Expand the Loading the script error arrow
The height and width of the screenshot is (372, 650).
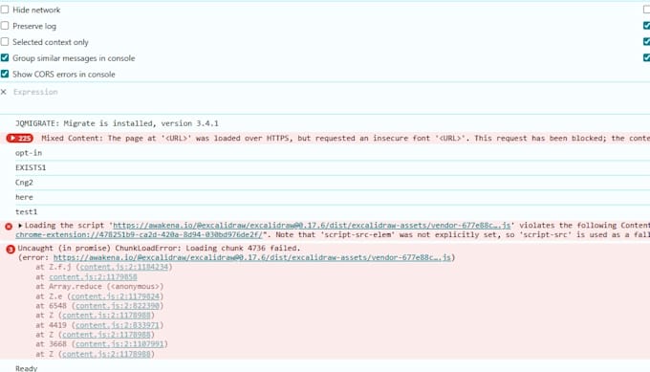[x=20, y=225]
